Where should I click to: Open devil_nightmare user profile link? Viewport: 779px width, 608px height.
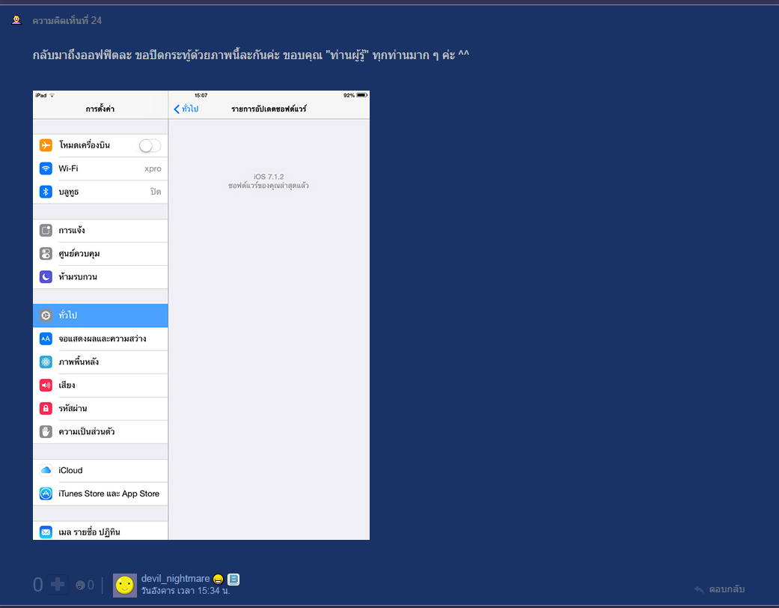(175, 579)
